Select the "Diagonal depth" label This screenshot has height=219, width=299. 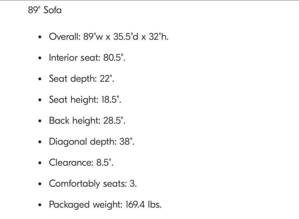coord(82,141)
